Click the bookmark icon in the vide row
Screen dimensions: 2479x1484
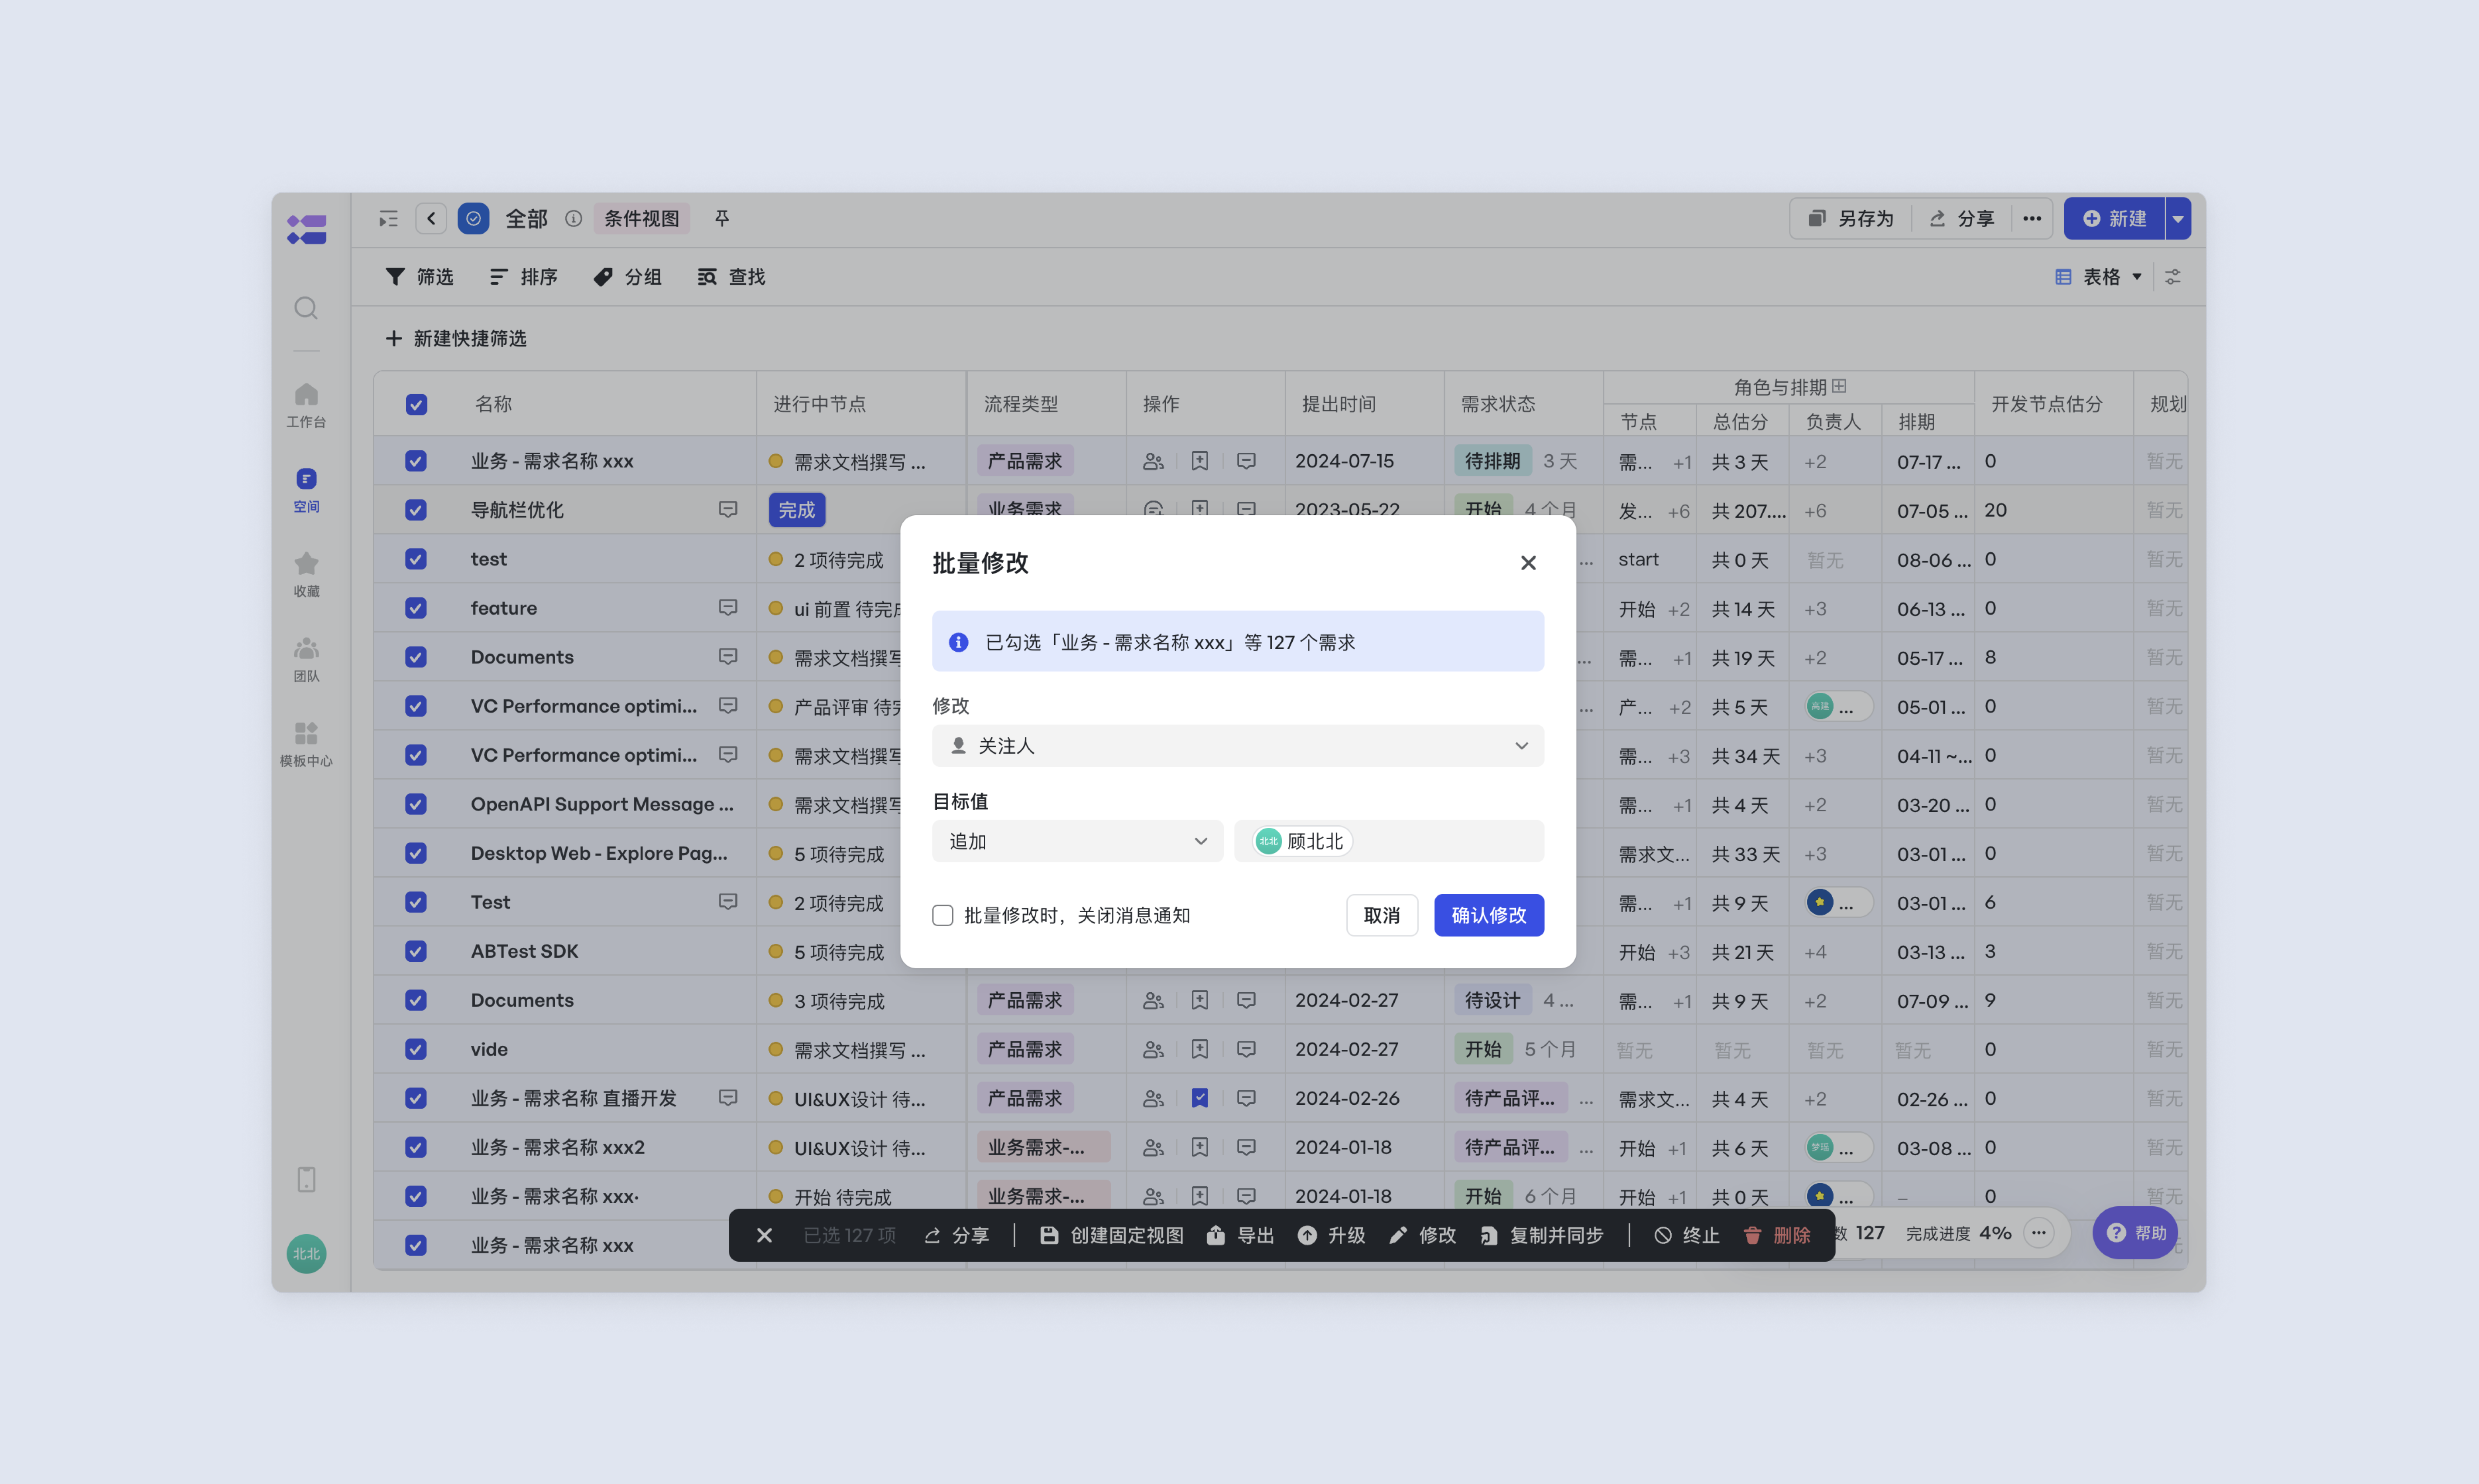(x=1199, y=1049)
